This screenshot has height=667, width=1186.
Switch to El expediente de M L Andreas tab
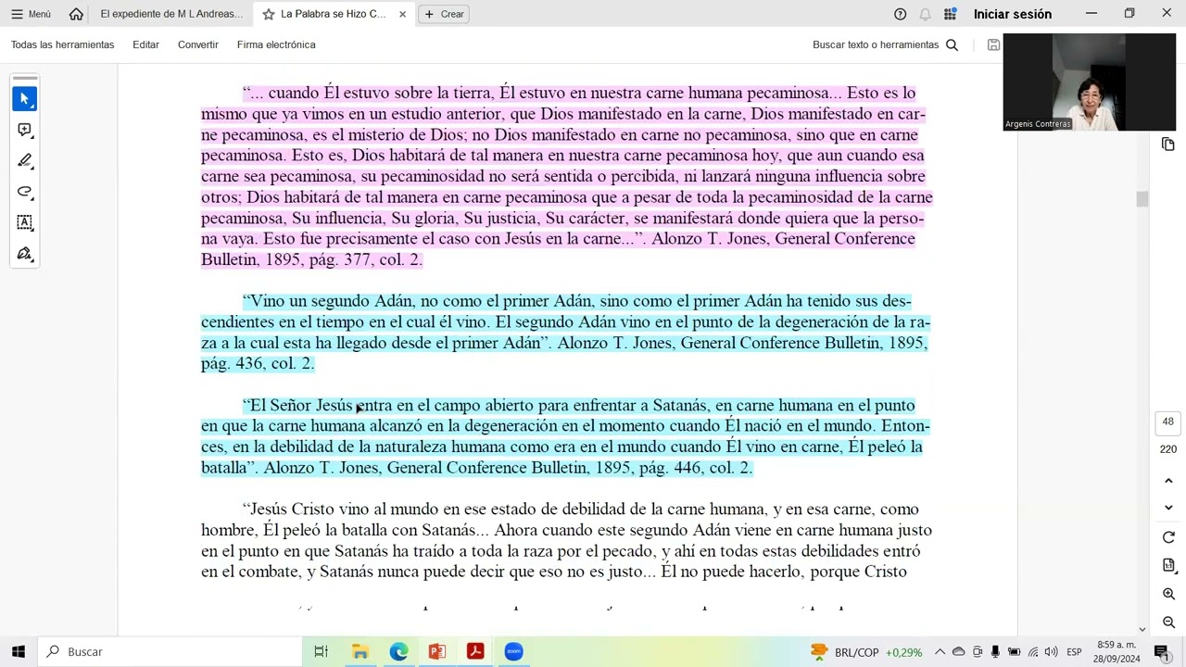coord(171,14)
